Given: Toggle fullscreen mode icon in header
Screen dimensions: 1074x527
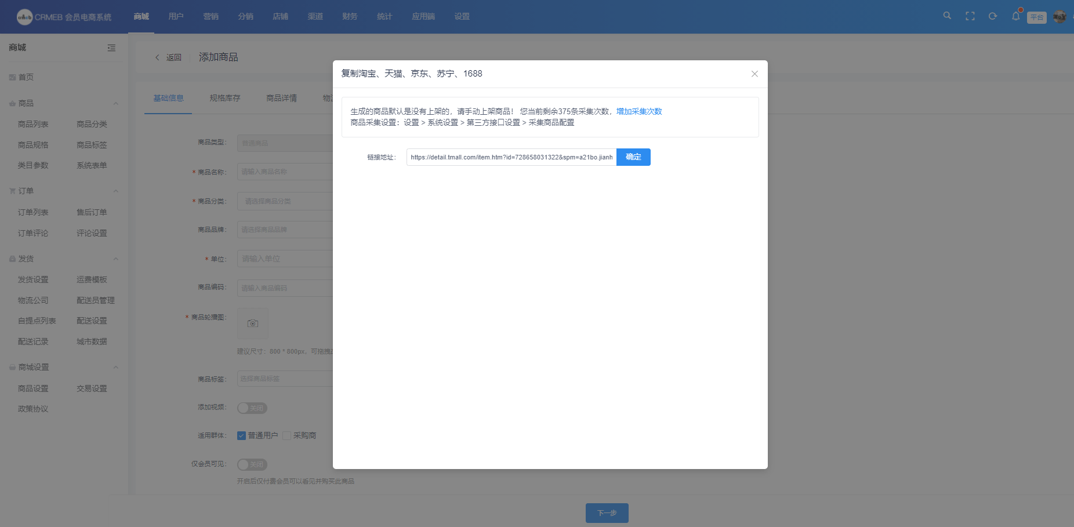Looking at the screenshot, I should (970, 16).
